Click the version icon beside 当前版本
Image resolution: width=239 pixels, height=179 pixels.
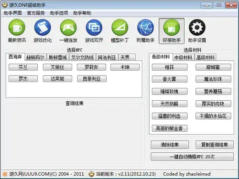coord(91,174)
